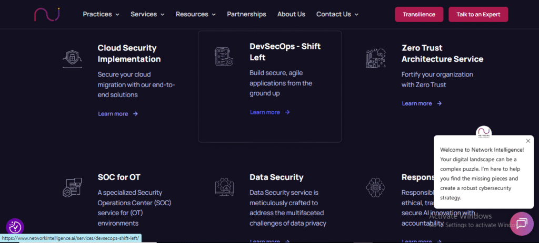539x243 pixels.
Task: Open the Data Security heading
Action: pyautogui.click(x=276, y=177)
